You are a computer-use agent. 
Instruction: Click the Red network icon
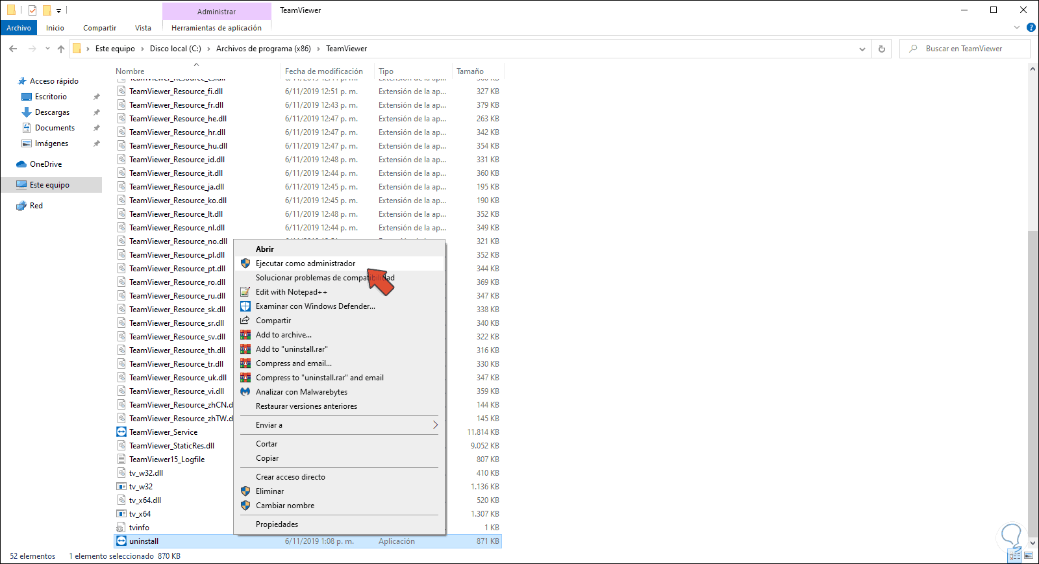point(21,206)
